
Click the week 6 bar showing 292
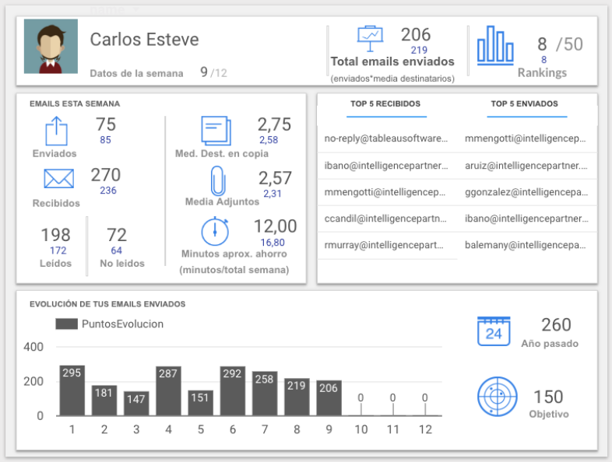(x=232, y=390)
